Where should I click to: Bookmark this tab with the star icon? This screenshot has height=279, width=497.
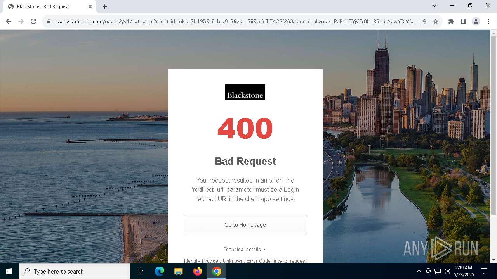pos(436,21)
